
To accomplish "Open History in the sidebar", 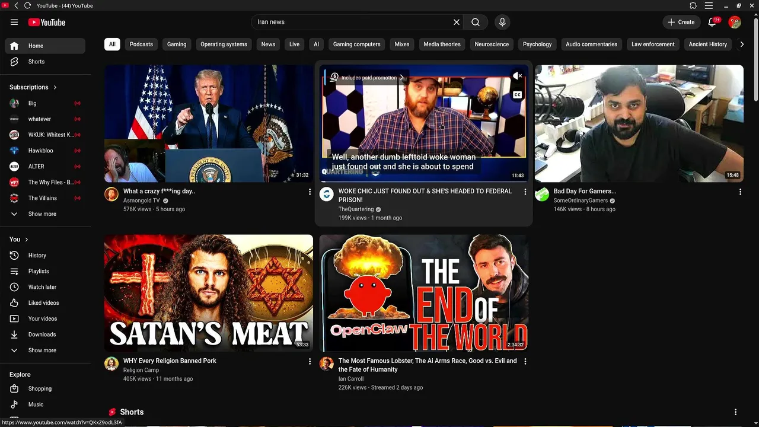I will (45, 255).
